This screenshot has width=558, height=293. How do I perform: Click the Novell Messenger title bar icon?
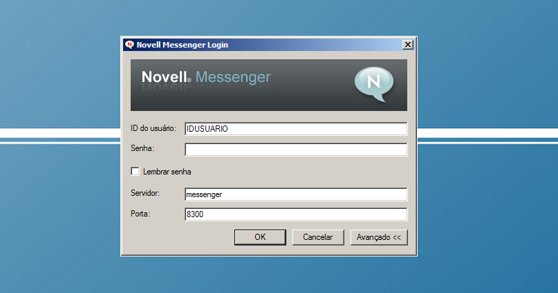pos(129,45)
